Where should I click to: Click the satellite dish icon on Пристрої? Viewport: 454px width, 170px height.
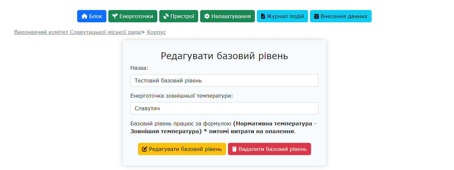coord(166,16)
